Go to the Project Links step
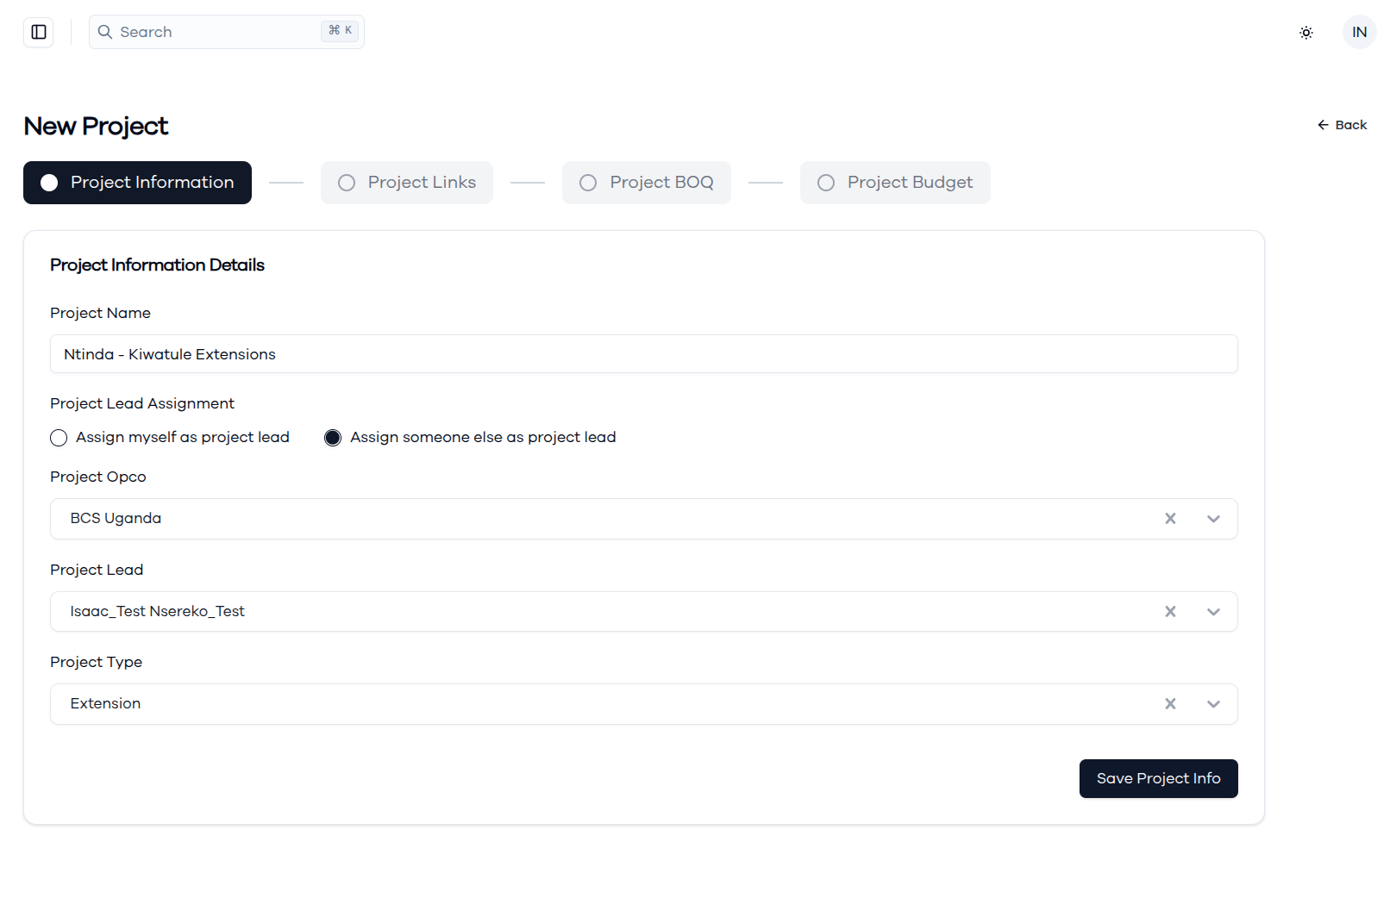 coord(407,183)
